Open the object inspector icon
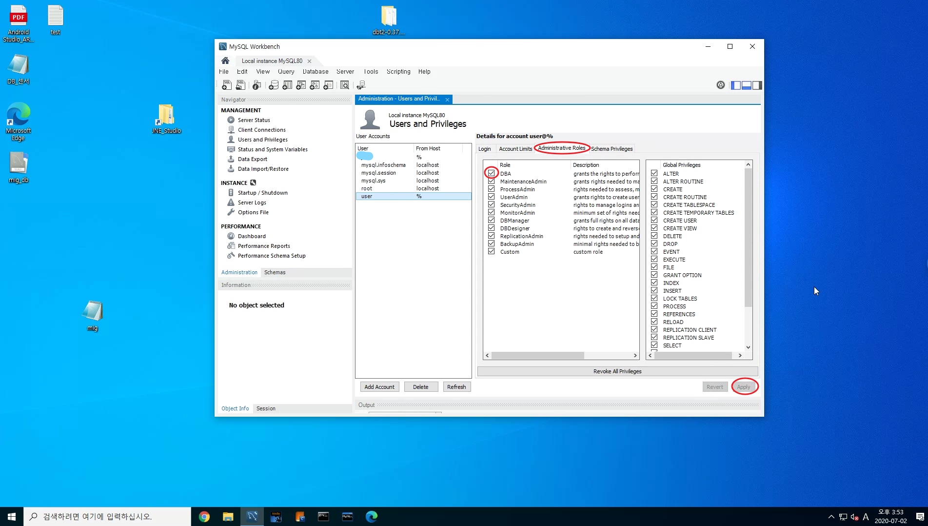Screen dimensions: 928x526 257,85
